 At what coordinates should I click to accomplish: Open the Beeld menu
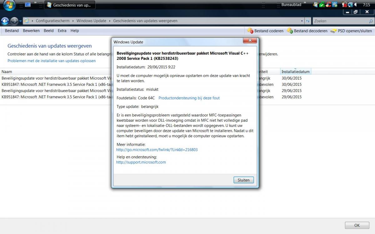pyautogui.click(x=49, y=31)
